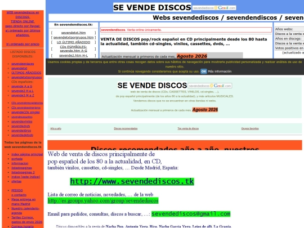
Task: Open 'portada' sidebar link
Action: coord(17,159)
